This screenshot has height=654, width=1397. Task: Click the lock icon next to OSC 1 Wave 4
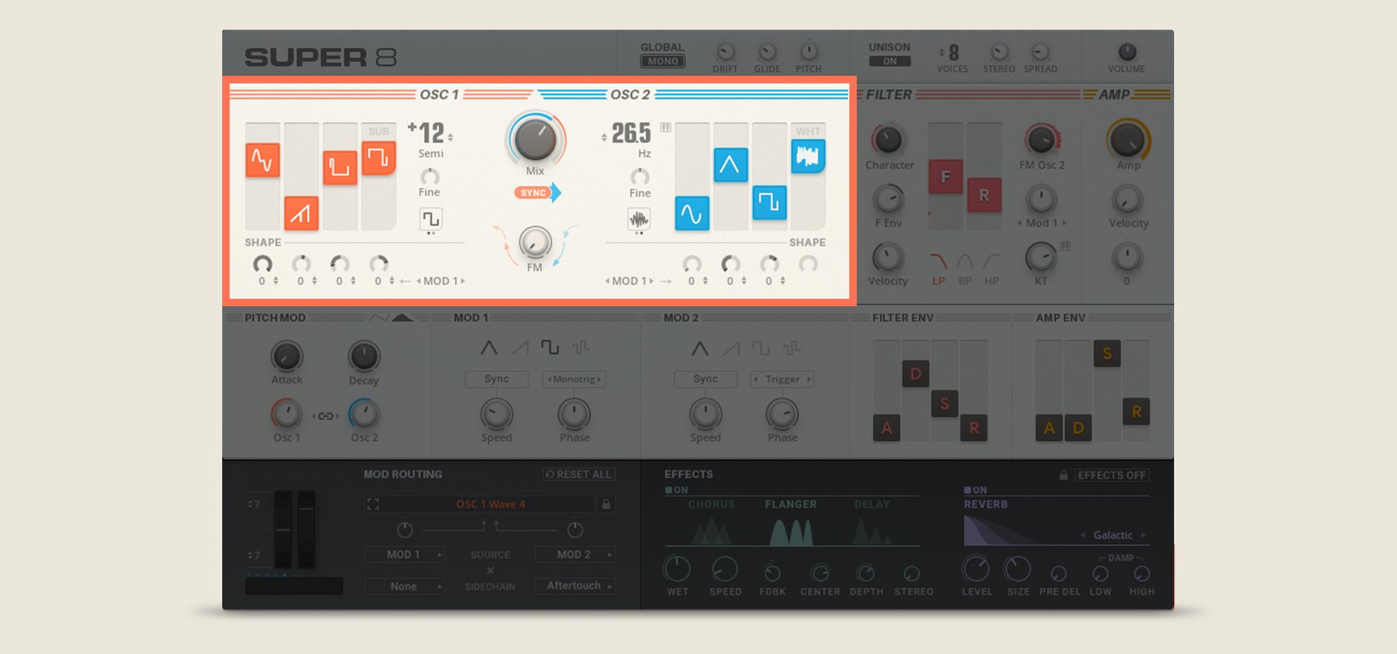click(606, 505)
